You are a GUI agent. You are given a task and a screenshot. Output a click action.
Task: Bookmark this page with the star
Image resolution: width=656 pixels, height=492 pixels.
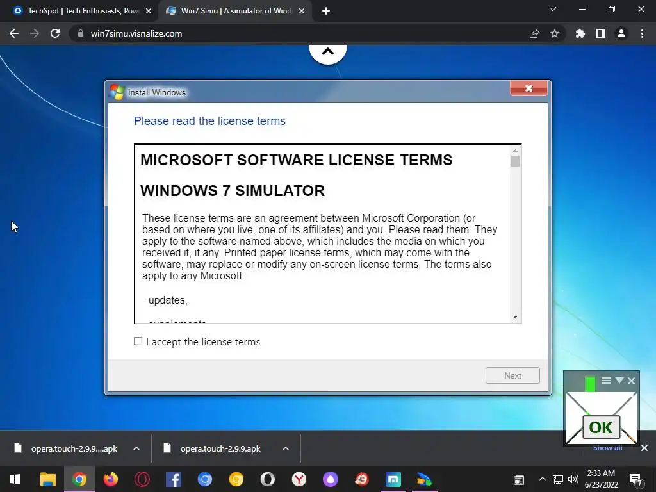[555, 33]
